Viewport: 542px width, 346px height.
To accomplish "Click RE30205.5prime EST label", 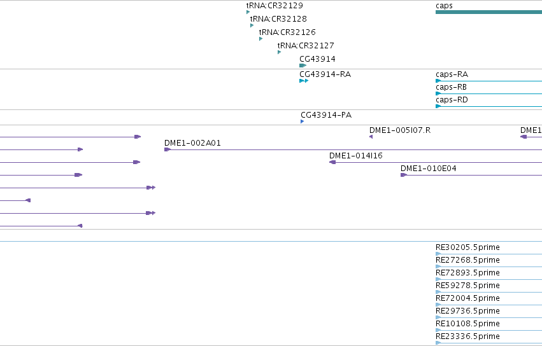I will pos(467,247).
